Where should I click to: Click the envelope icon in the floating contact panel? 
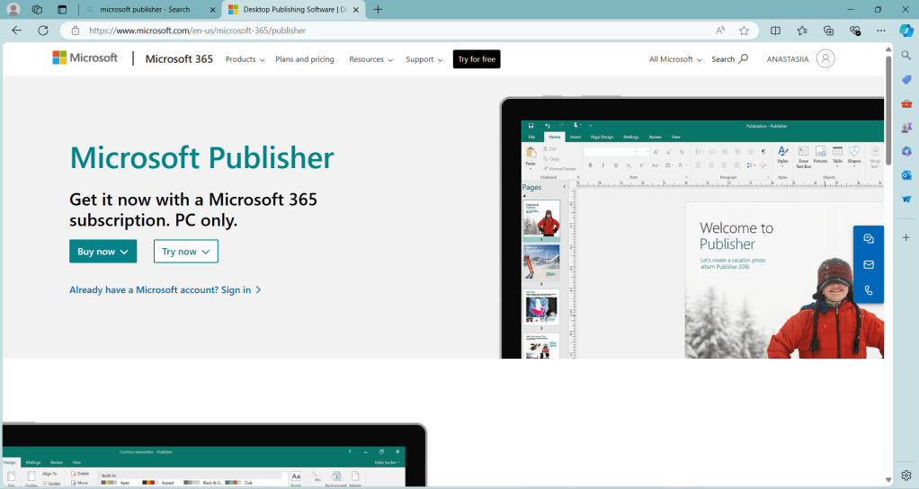(x=868, y=264)
